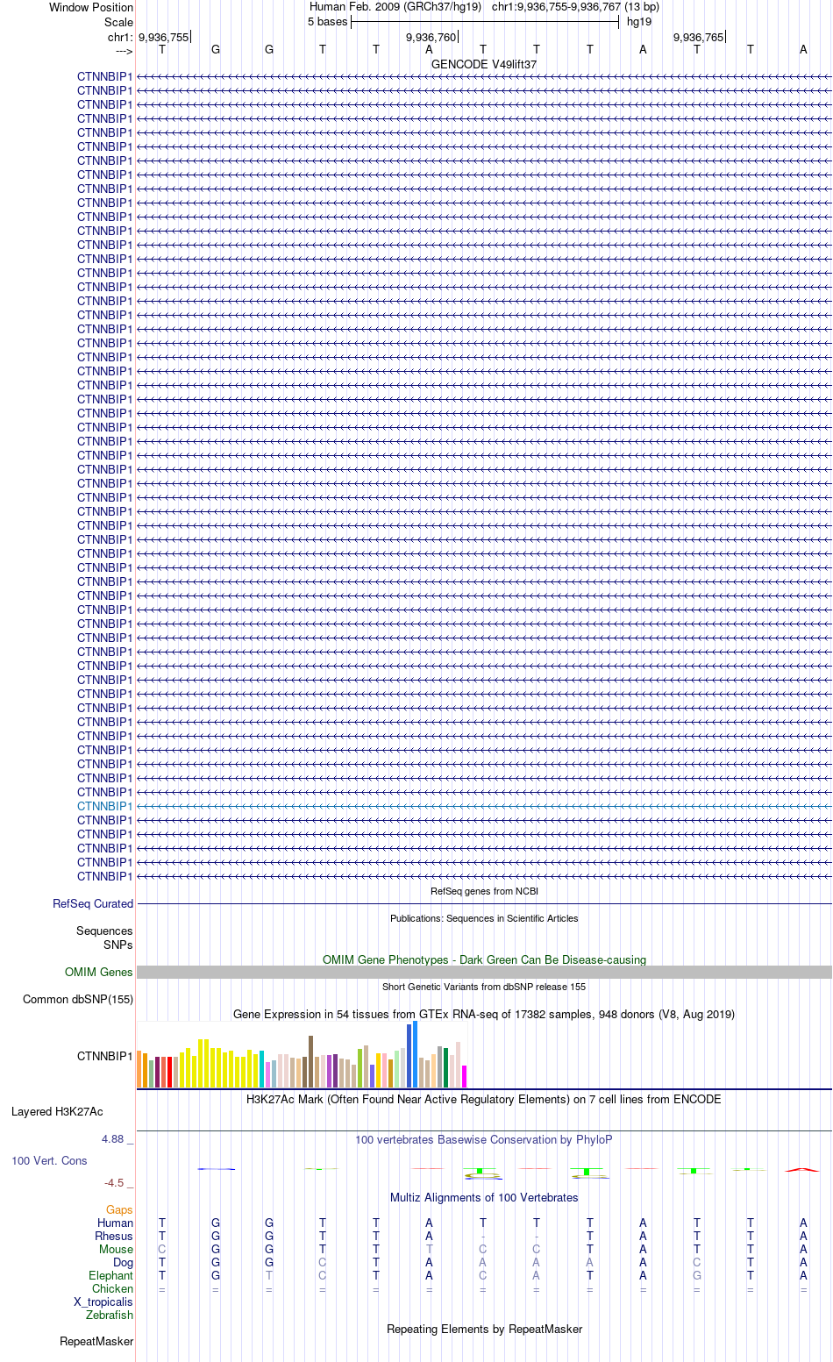The image size is (833, 1362).
Task: Select the Human alignment row label
Action: pos(116,1223)
